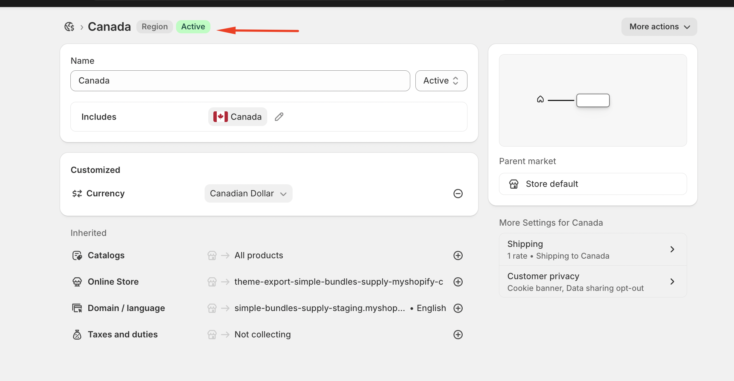
Task: Click the theme-export-simple-bundles theme name
Action: click(x=339, y=282)
